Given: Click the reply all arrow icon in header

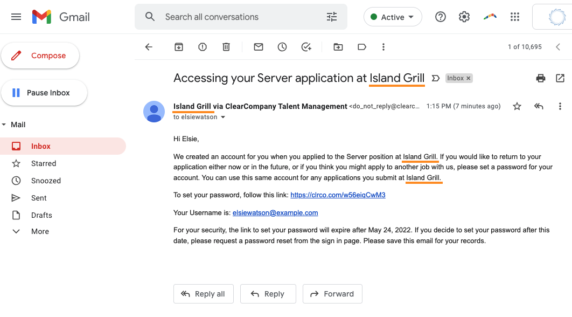Looking at the screenshot, I should click(x=539, y=106).
